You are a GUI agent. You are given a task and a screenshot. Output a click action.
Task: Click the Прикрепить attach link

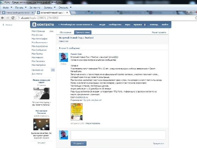pyautogui.click(x=158, y=143)
